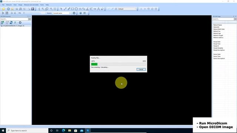Click the gear icon beside Source dropdown

[x=74, y=13]
